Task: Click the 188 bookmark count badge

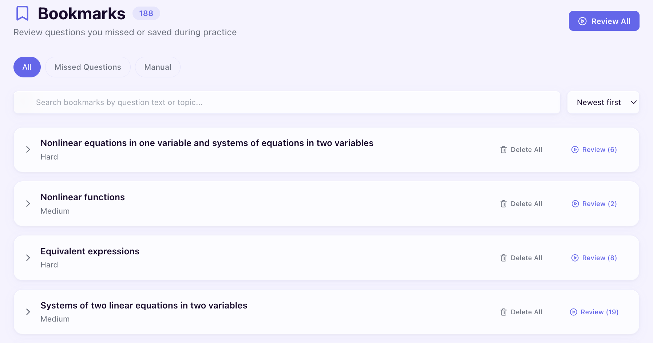Action: pos(146,13)
